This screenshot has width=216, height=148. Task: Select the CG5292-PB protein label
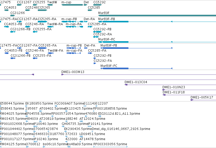pyautogui.click(x=103, y=56)
